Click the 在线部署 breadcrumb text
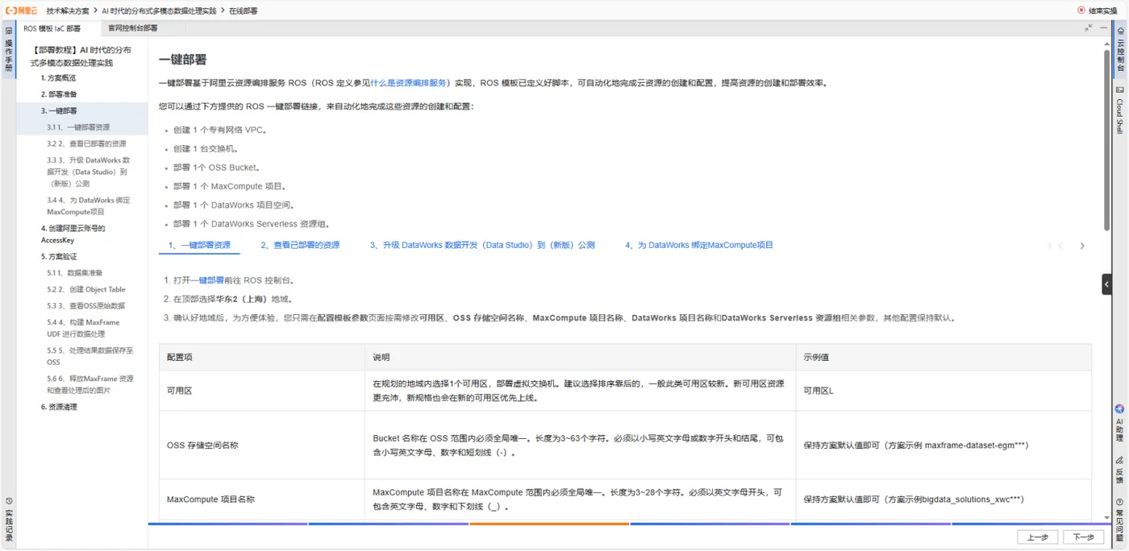 point(243,10)
